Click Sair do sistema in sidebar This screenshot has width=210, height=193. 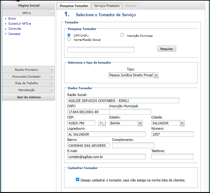point(29,97)
